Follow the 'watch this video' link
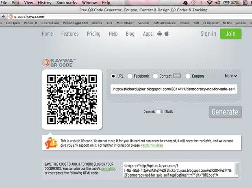The height and width of the screenshot is (188, 252). [x=152, y=145]
